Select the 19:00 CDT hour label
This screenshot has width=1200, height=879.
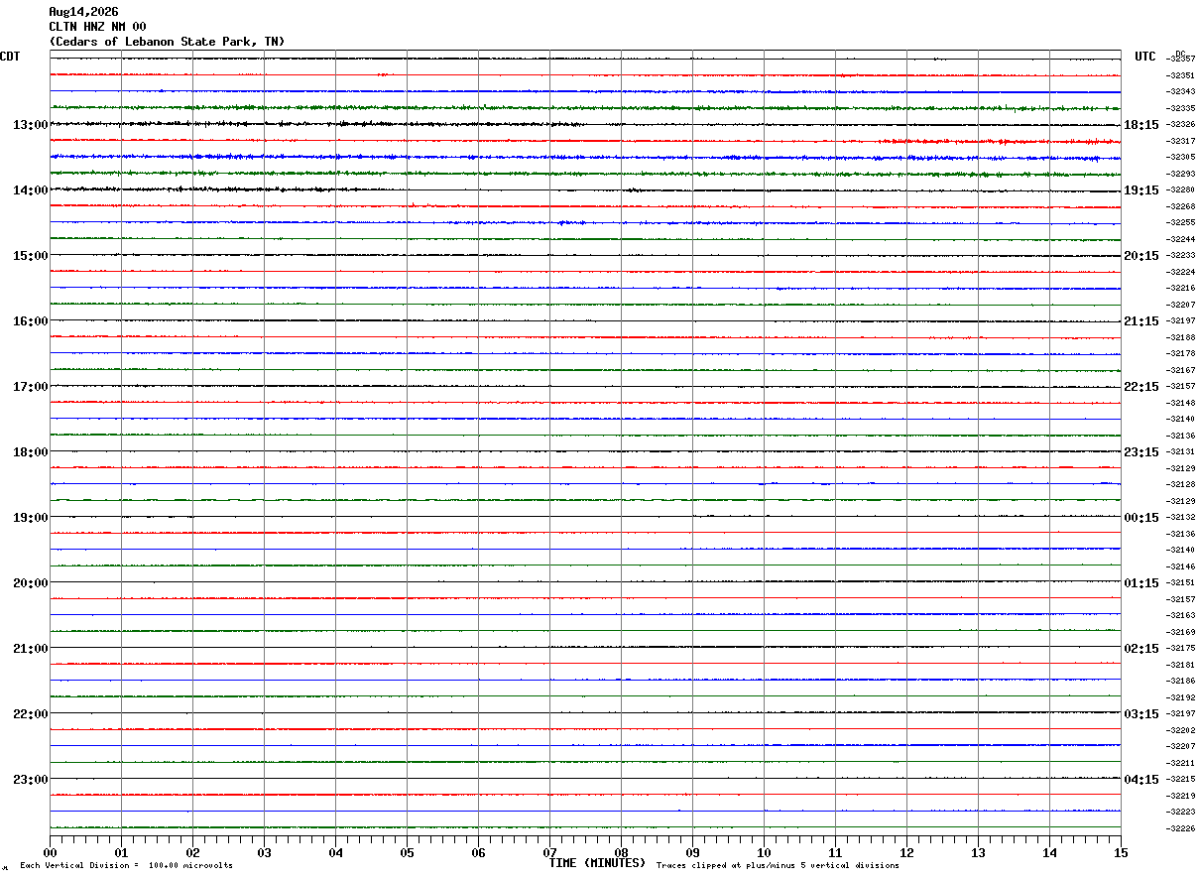pyautogui.click(x=30, y=518)
